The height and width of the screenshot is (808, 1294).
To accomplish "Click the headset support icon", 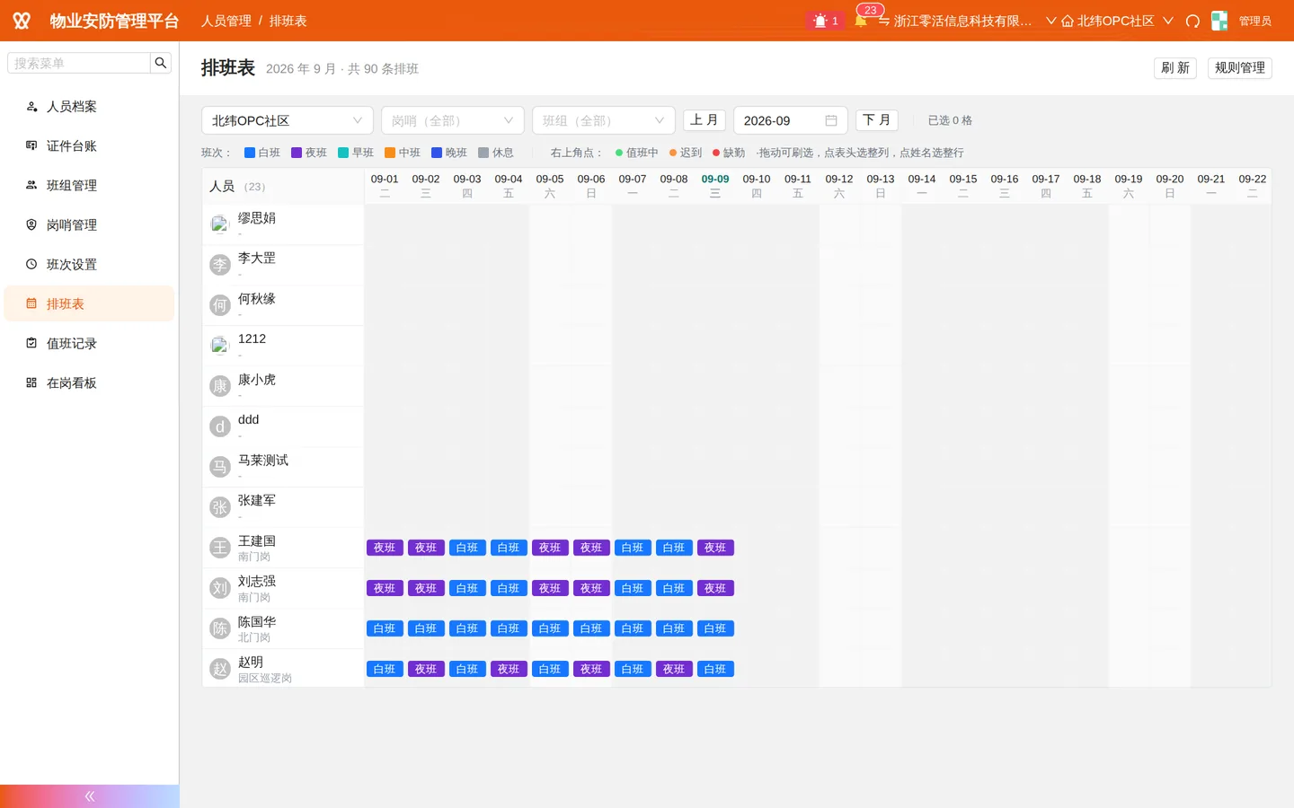I will tap(1192, 21).
